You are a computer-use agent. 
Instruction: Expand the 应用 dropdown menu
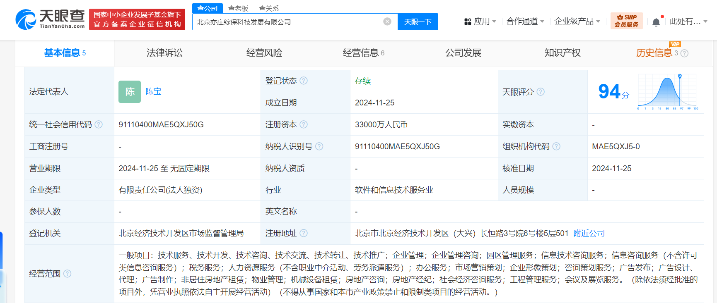[x=480, y=21]
